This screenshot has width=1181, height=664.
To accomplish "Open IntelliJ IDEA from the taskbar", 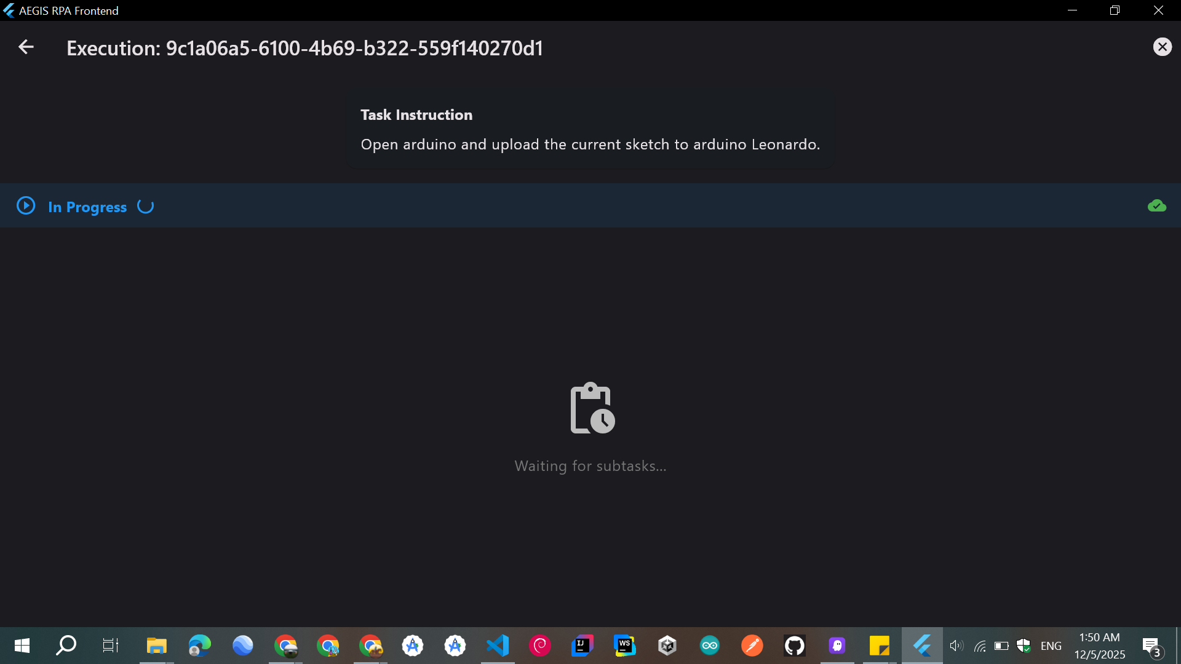I will coord(582,646).
